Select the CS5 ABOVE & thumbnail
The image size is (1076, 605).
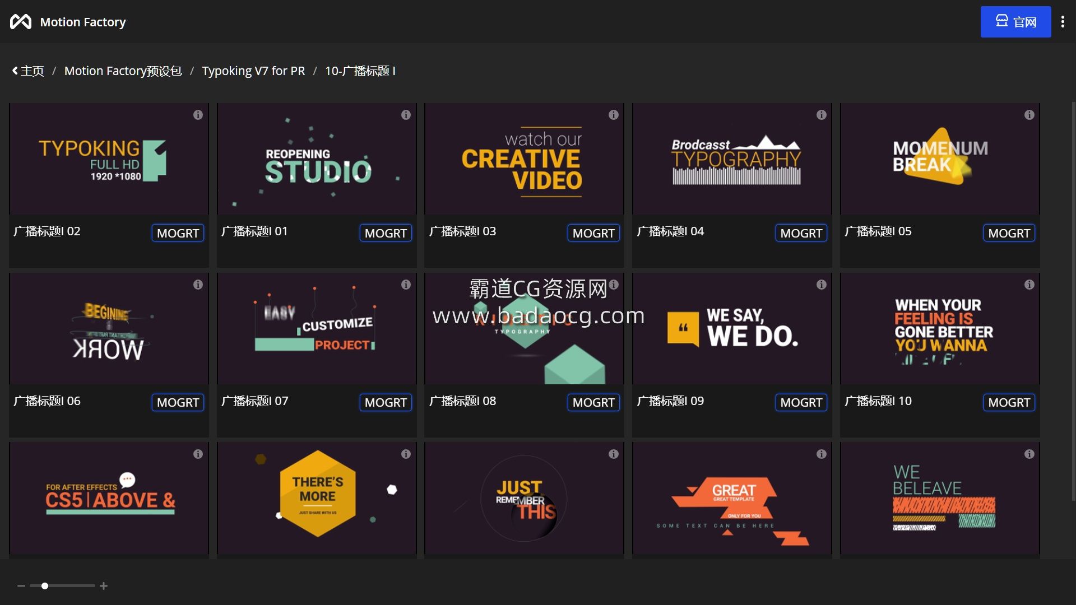pyautogui.click(x=109, y=499)
